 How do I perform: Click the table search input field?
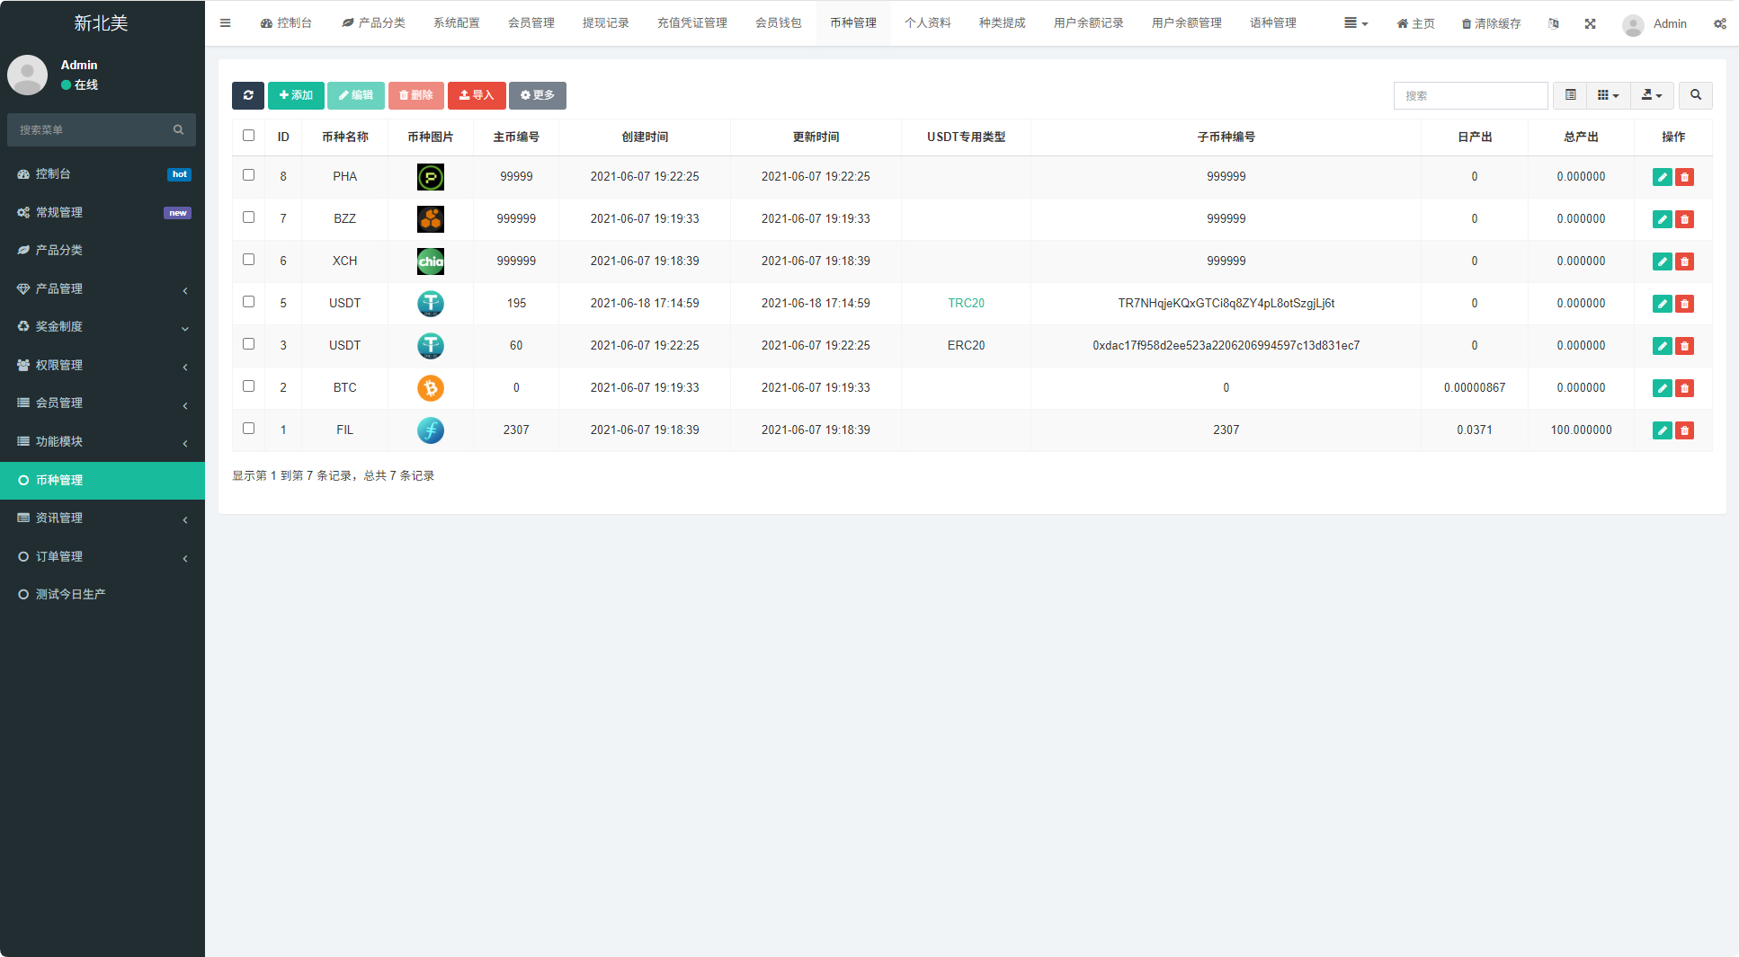tap(1470, 95)
